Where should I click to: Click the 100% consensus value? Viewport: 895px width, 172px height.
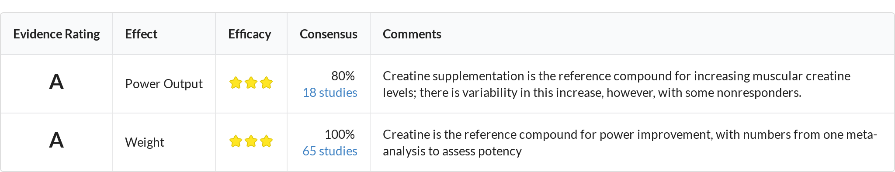point(340,134)
